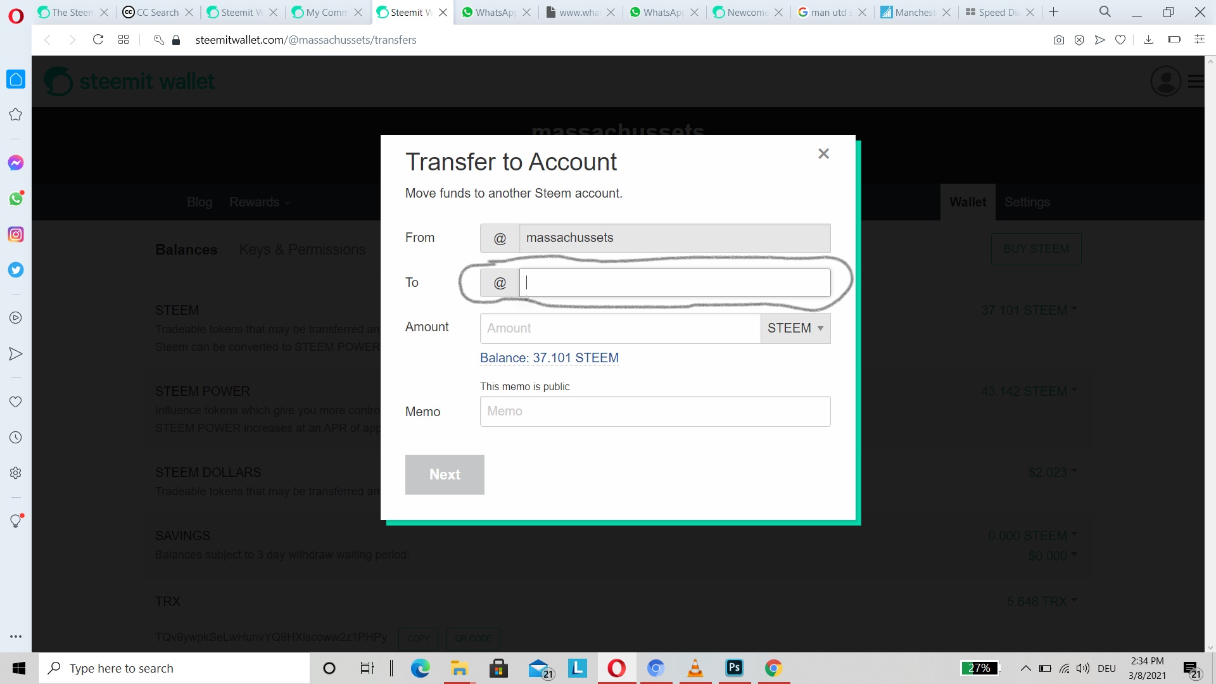
Task: Open Instagram from the sidebar
Action: (16, 234)
